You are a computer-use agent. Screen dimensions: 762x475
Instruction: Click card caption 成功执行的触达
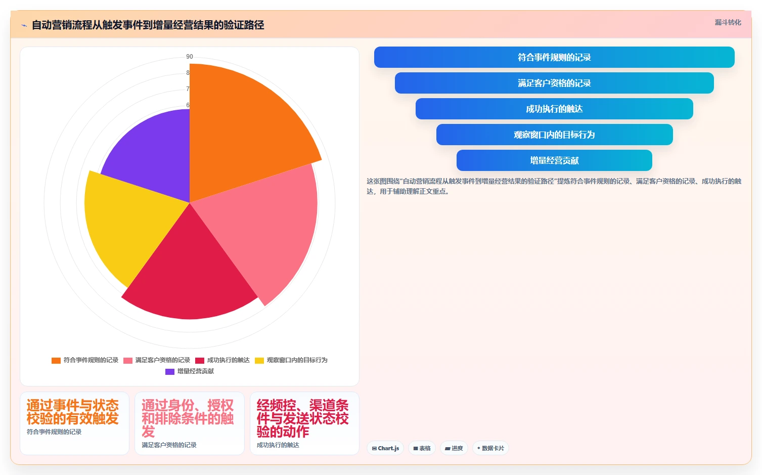click(x=278, y=445)
